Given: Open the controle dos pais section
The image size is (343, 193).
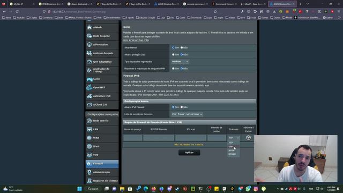Looking at the screenshot, I should click(102, 53).
